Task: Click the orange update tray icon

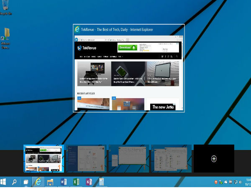Action: pyautogui.click(x=216, y=182)
